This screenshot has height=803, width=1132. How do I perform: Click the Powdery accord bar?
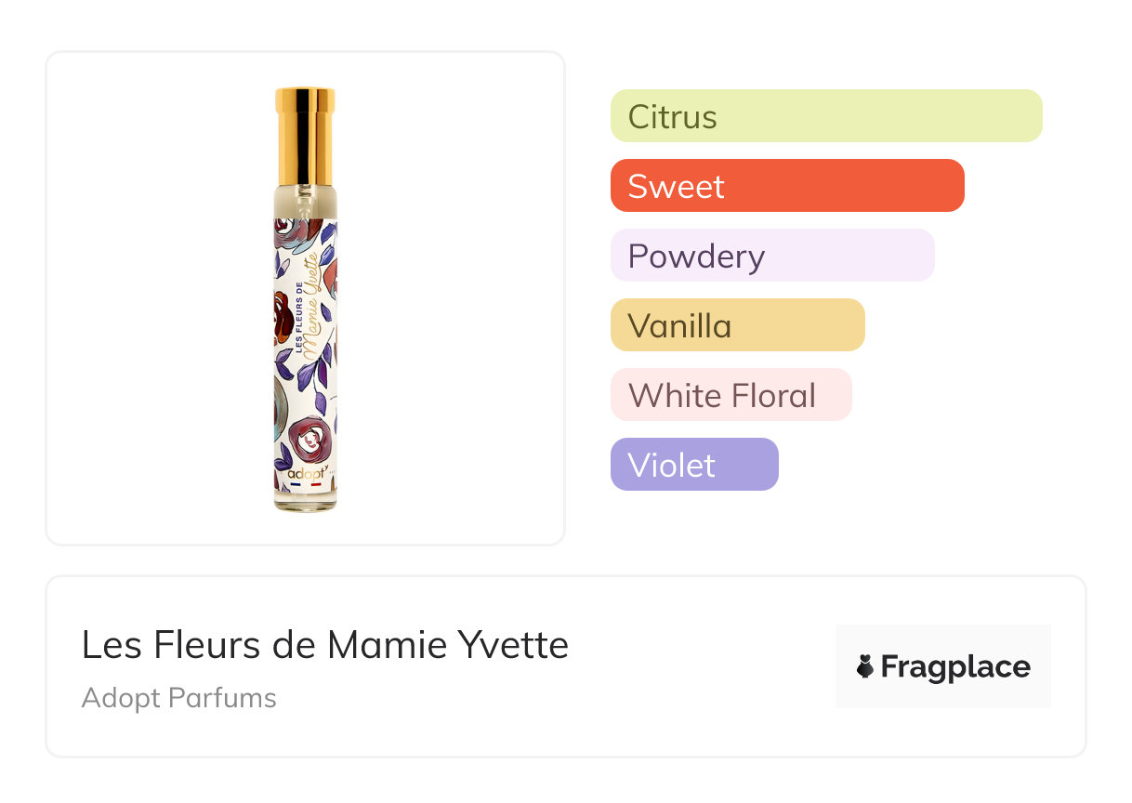coord(771,256)
